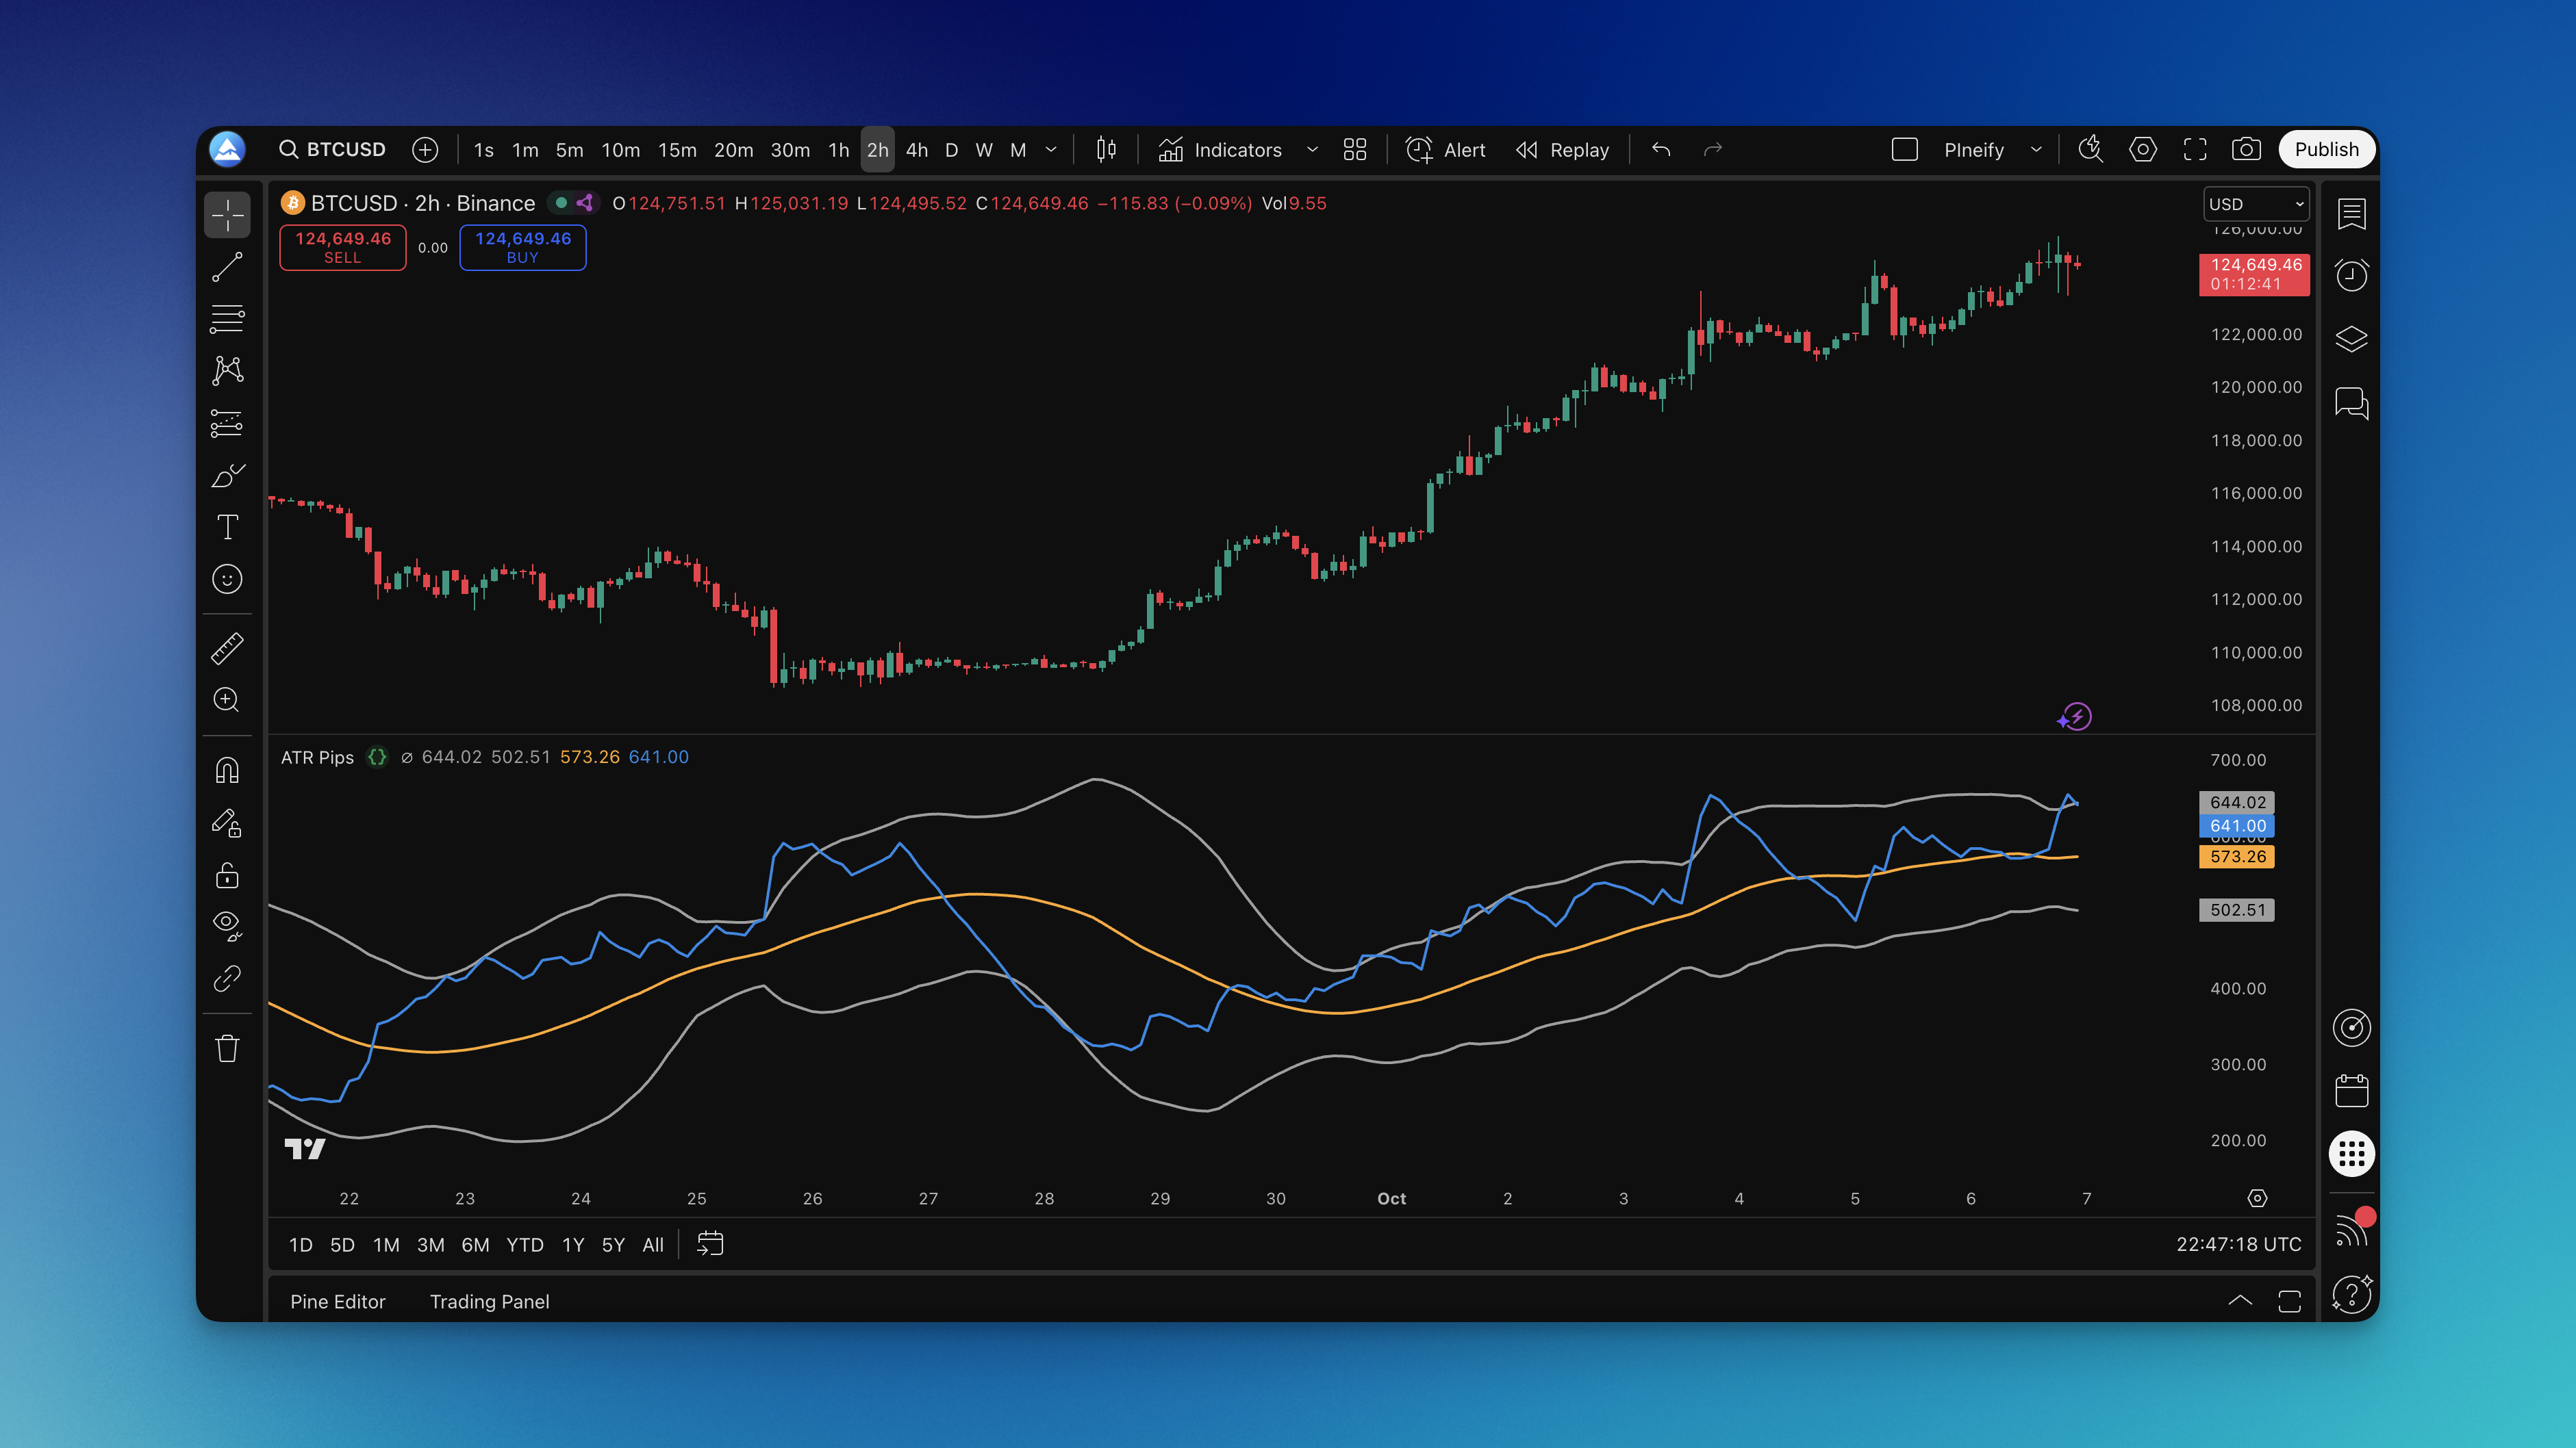
Task: Expand the PIneify layout dropdown
Action: click(x=2036, y=150)
